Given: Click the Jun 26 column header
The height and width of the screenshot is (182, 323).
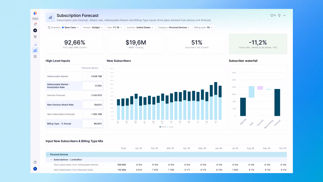Looking at the screenshot, I should tap(219, 148).
